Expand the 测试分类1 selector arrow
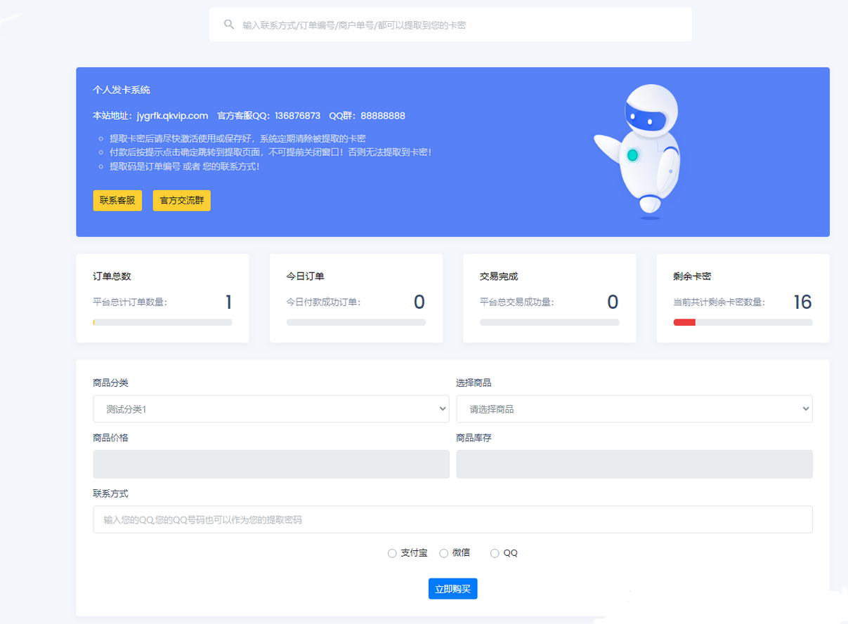This screenshot has width=848, height=624. click(x=442, y=408)
